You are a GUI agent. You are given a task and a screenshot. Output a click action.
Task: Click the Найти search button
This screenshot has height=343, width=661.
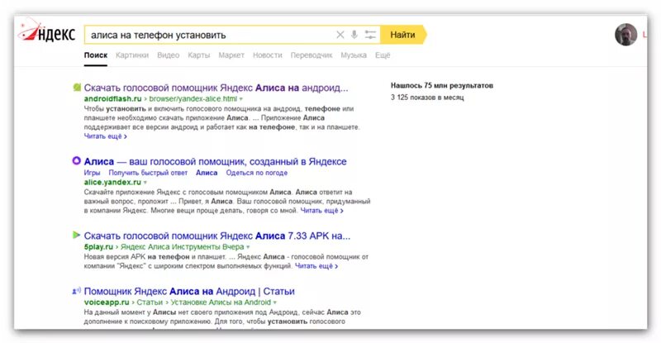tap(403, 35)
